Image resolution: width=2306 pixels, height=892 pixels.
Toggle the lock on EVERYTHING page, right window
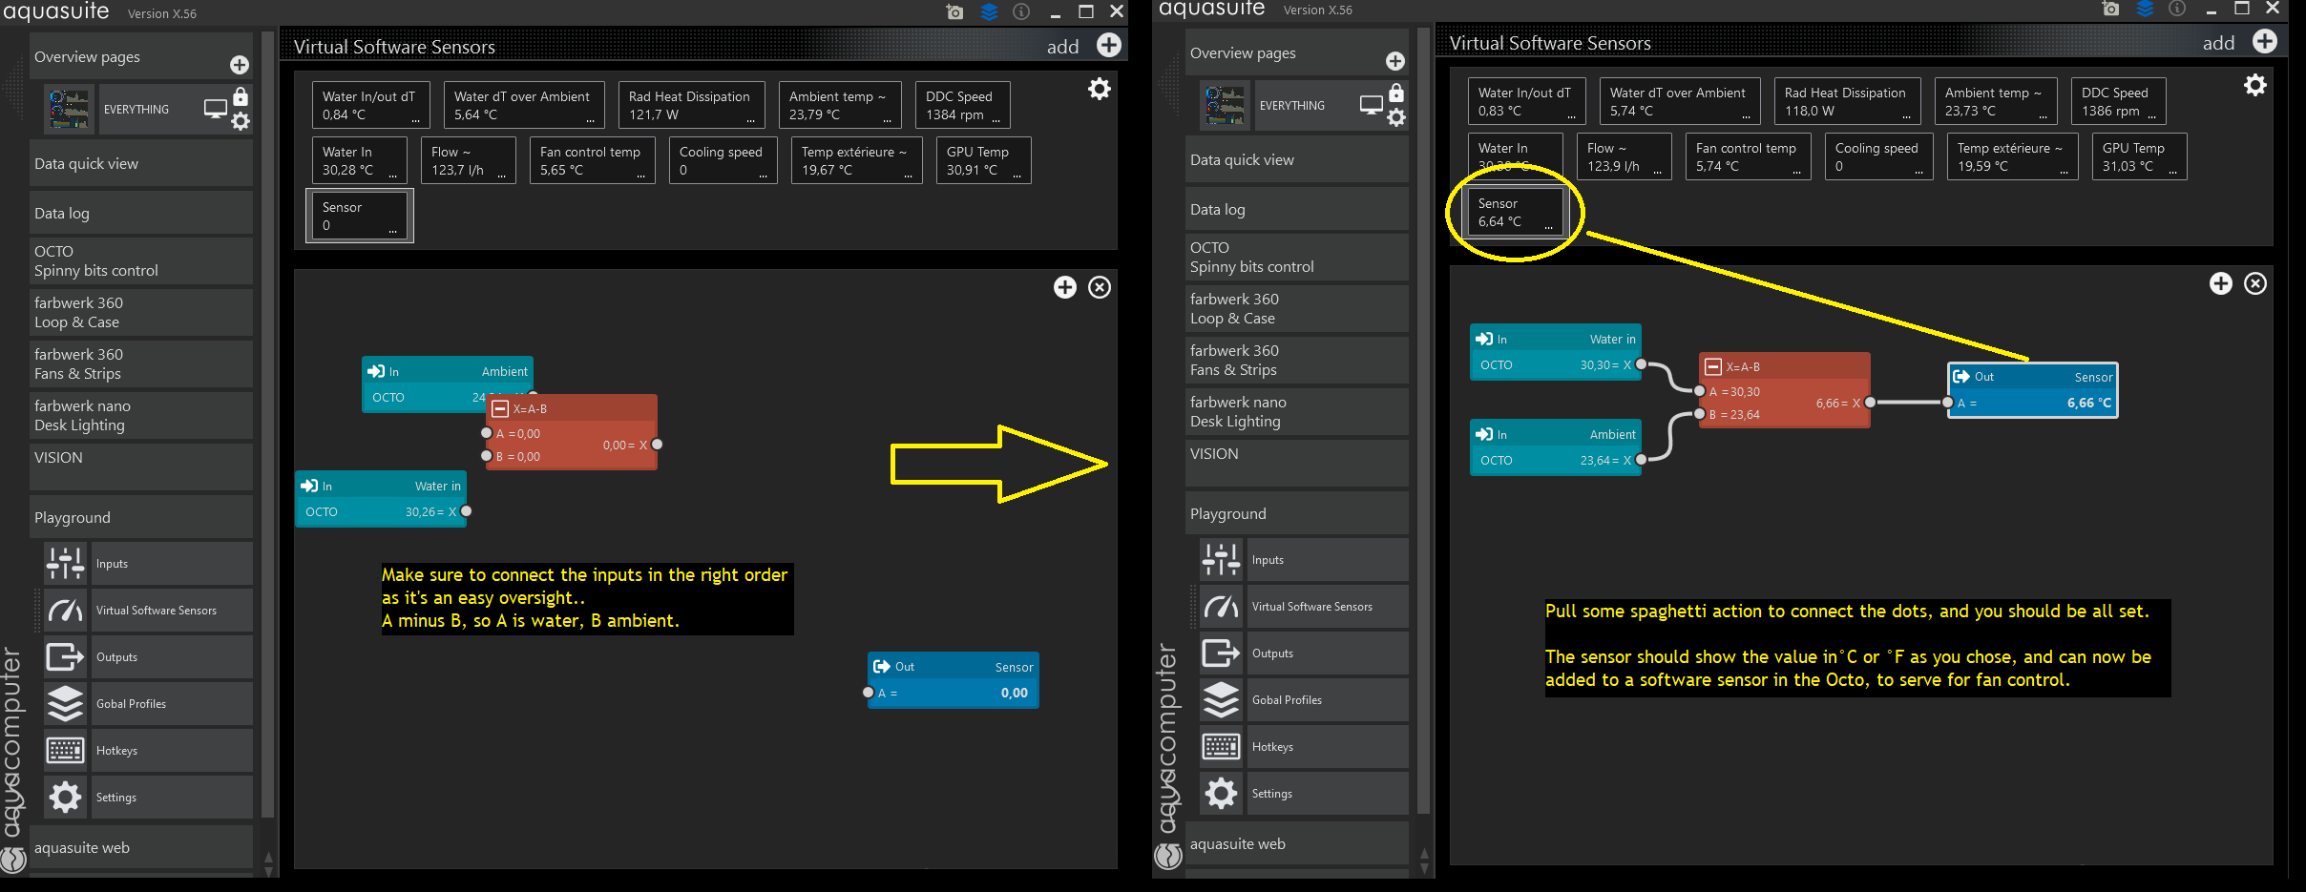click(1396, 93)
